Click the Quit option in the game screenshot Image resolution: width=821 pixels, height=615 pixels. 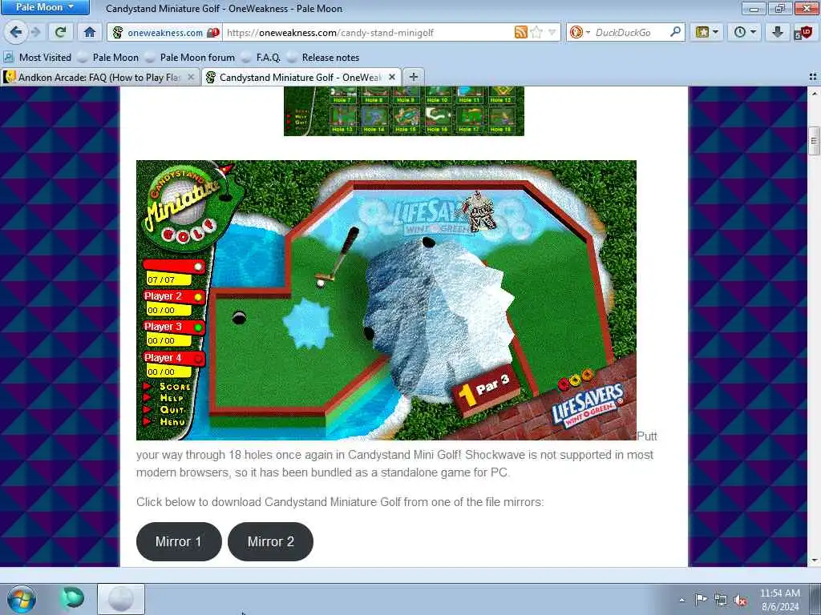pos(172,409)
